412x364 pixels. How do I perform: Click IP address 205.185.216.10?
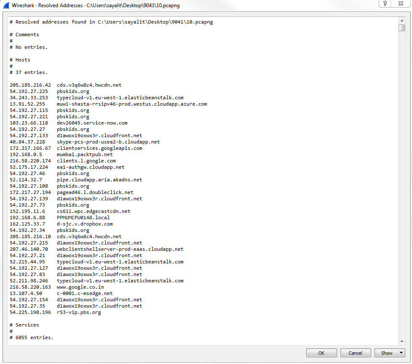tap(30, 236)
